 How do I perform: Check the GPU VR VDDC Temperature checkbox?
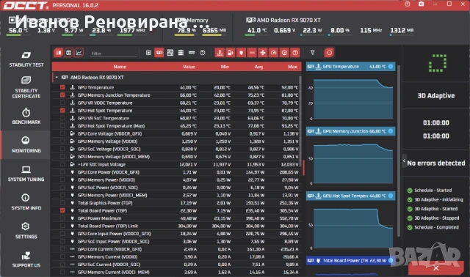pyautogui.click(x=62, y=103)
